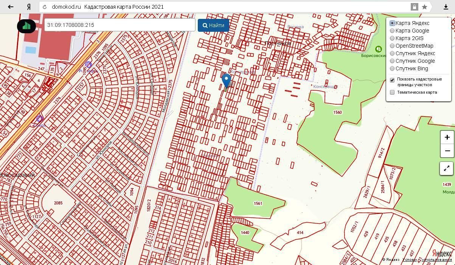
Task: Click the browser address bar domokod.ru
Action: click(67, 7)
